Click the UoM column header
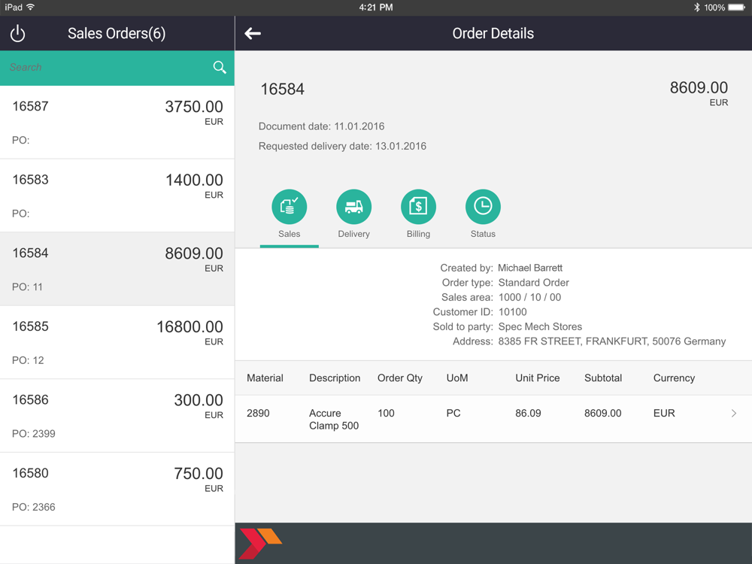The image size is (752, 564). [x=457, y=378]
